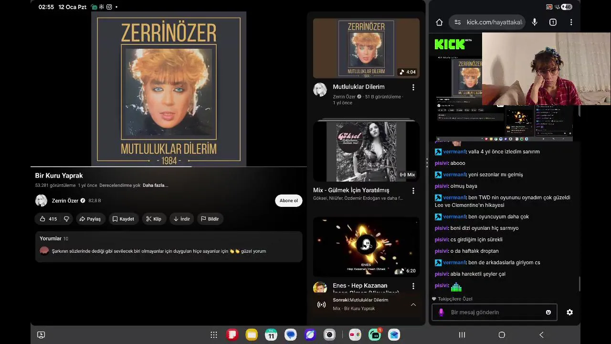Report the video with Bildir
This screenshot has width=611, height=344.
point(210,219)
